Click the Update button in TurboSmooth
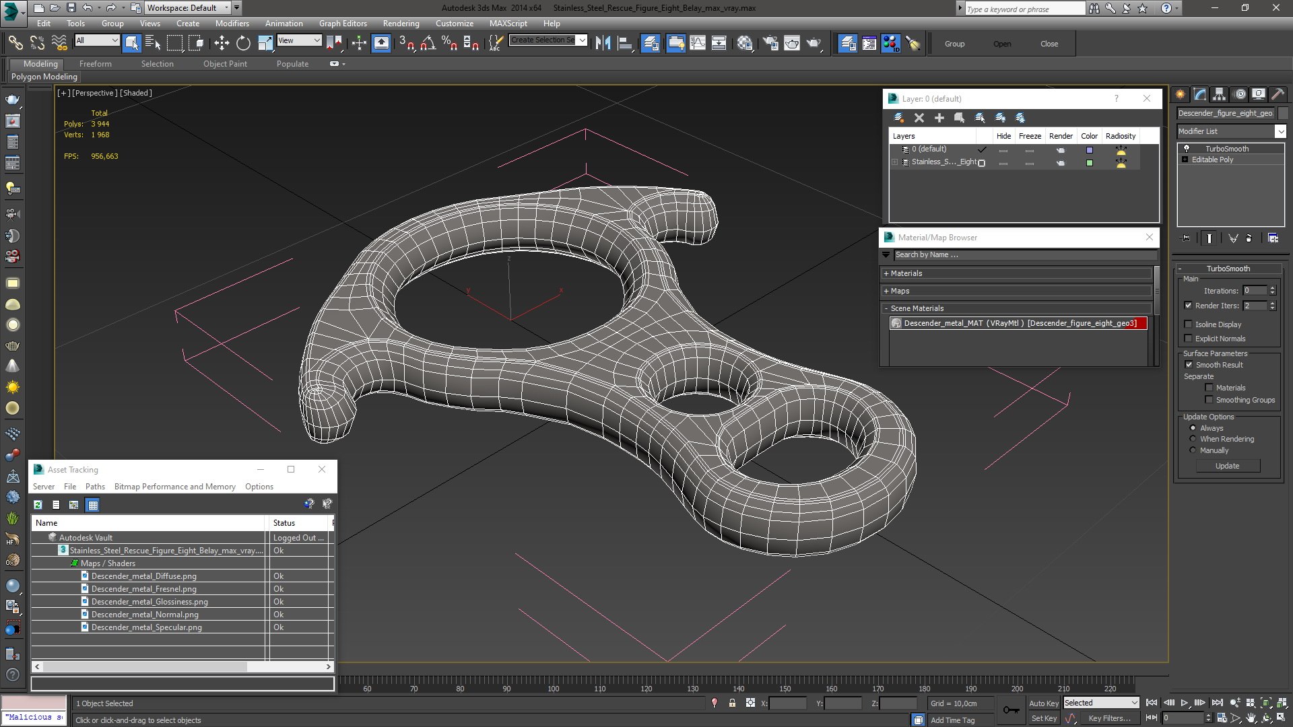The width and height of the screenshot is (1293, 727). [1227, 466]
